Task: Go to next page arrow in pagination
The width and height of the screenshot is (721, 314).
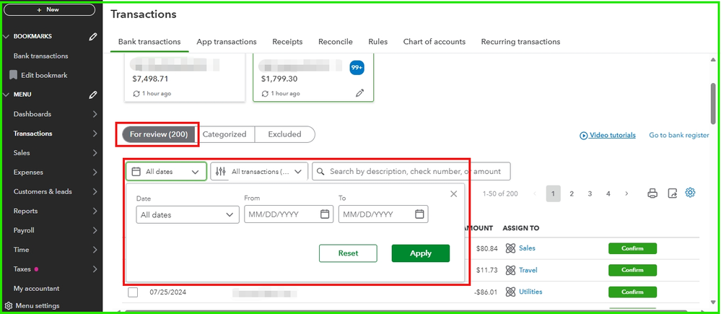Action: pyautogui.click(x=626, y=194)
